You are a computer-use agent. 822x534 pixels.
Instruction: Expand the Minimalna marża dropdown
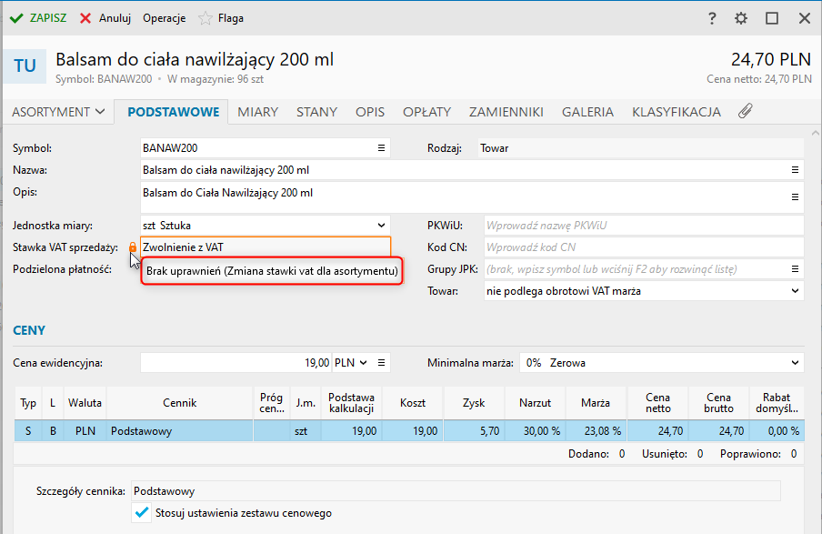click(795, 362)
